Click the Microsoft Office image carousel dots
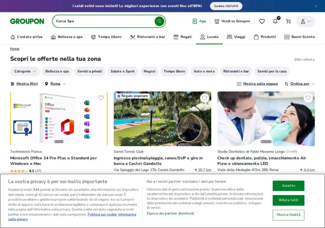The width and height of the screenshot is (325, 228). [59, 141]
